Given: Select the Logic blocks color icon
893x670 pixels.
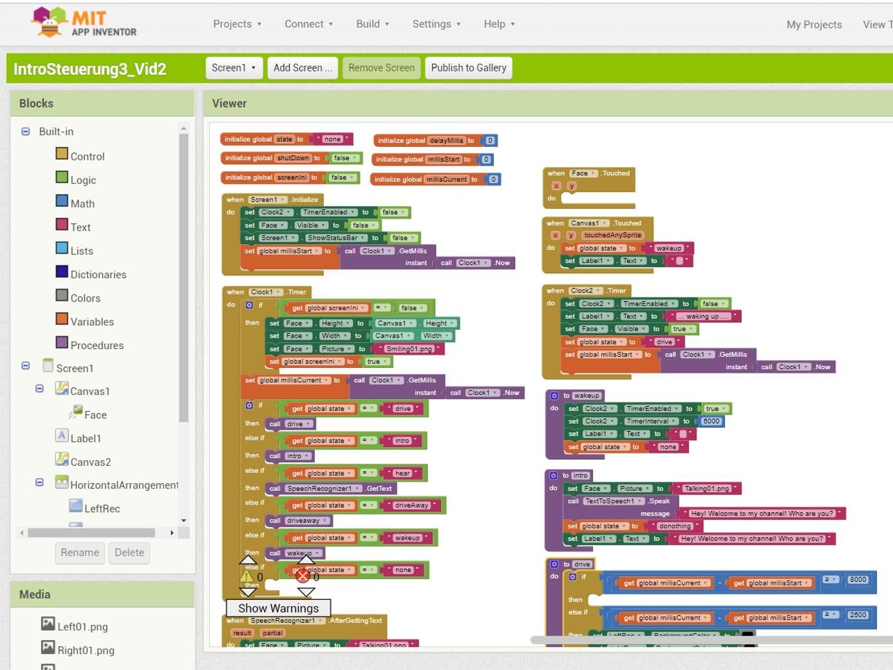Looking at the screenshot, I should point(62,177).
